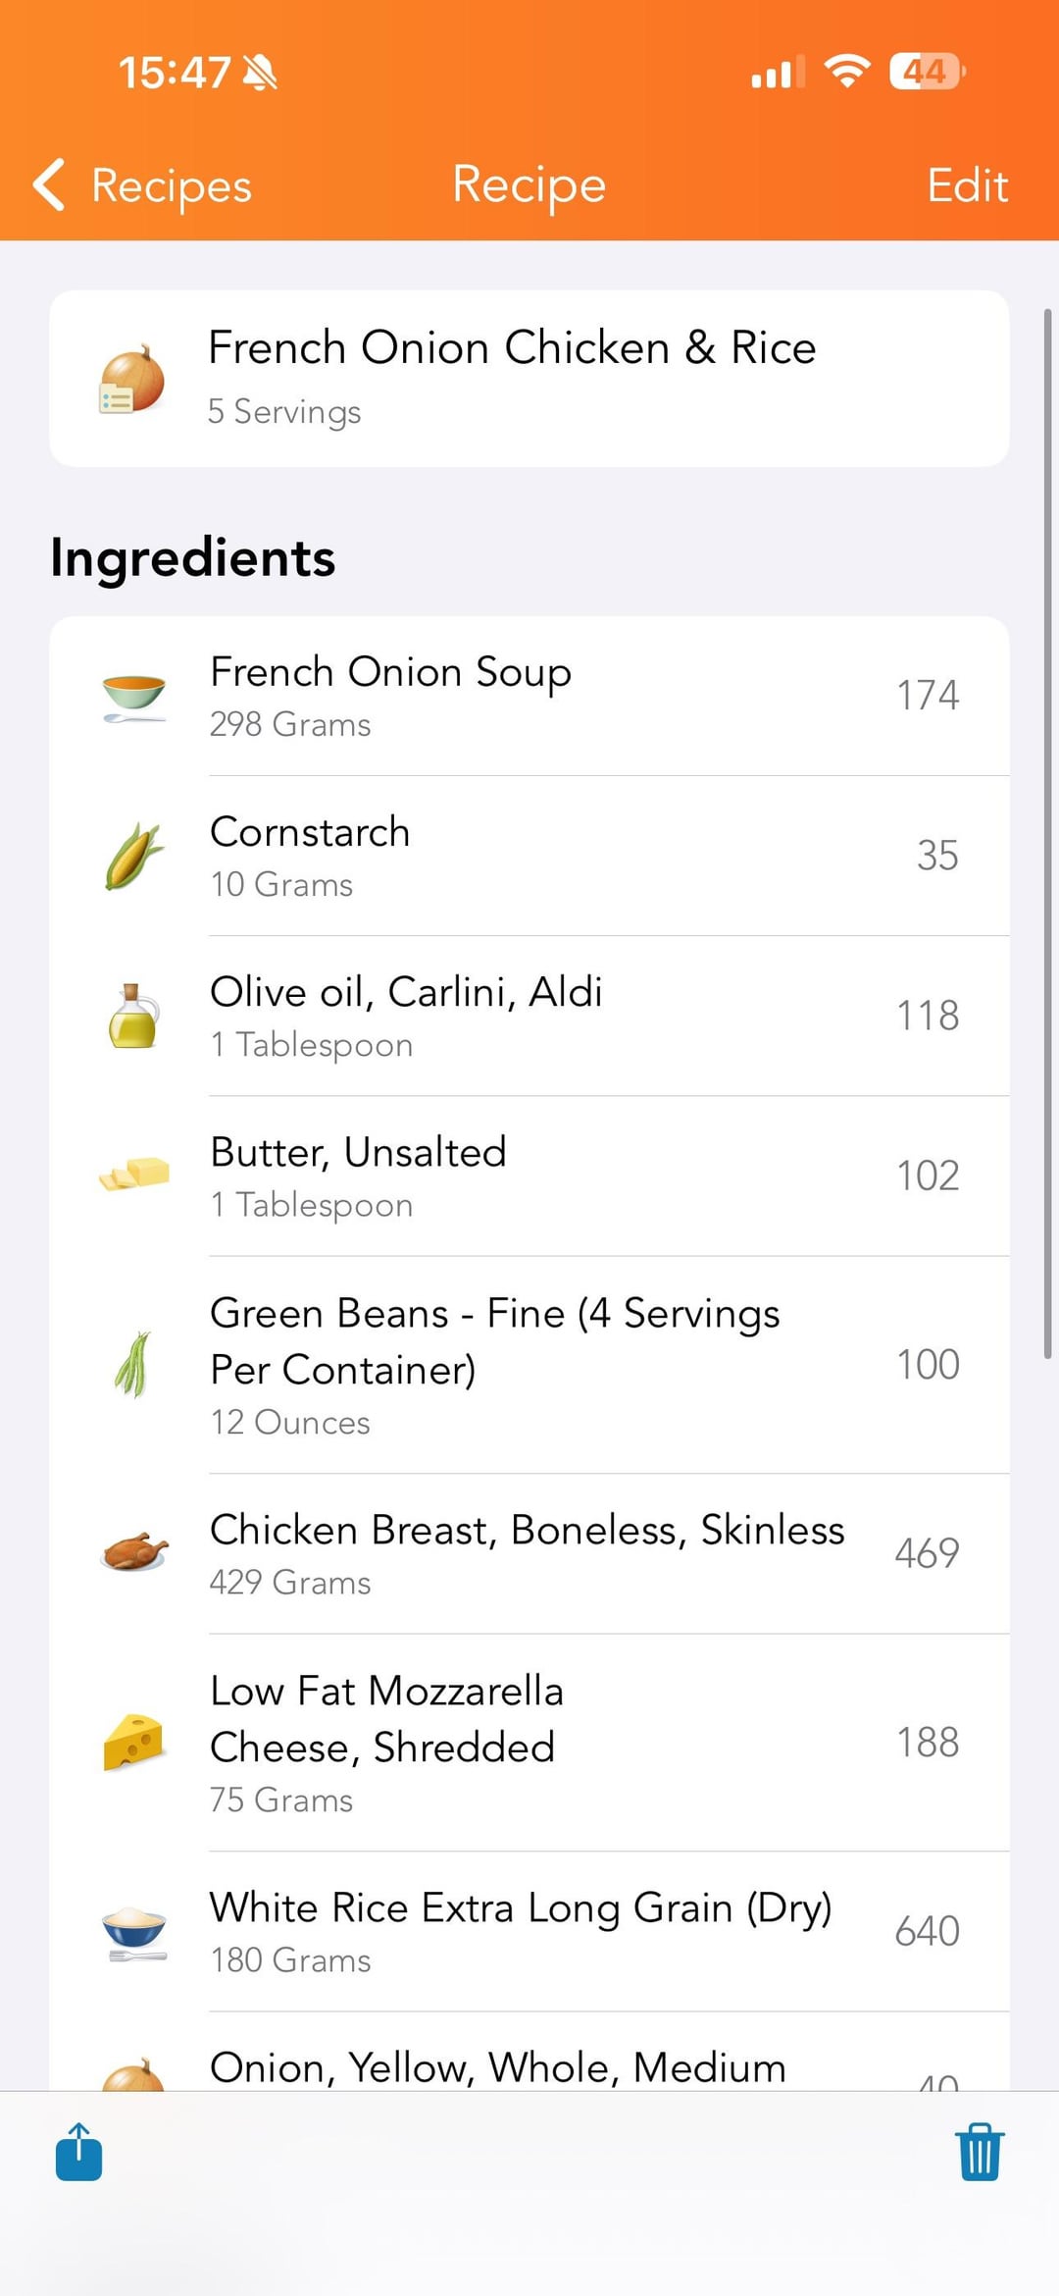Tap the French Onion Soup bowl icon
Viewport: 1059px width, 2296px height.
pos(133,698)
